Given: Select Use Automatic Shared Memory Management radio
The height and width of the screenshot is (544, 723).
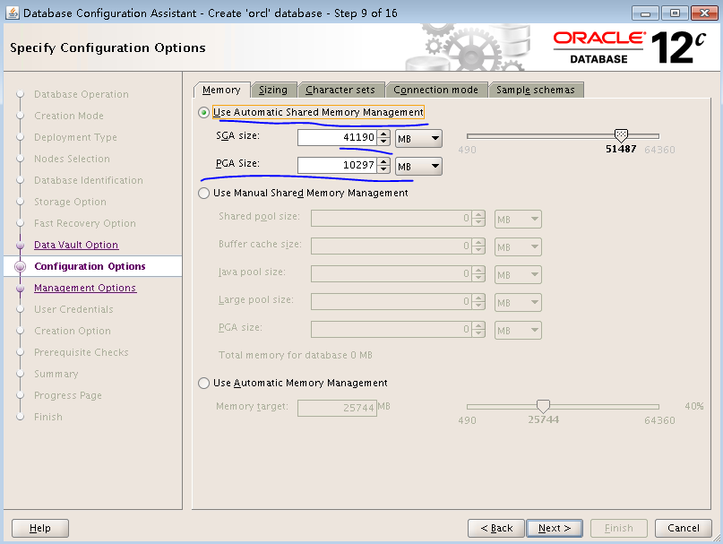Looking at the screenshot, I should coord(203,113).
